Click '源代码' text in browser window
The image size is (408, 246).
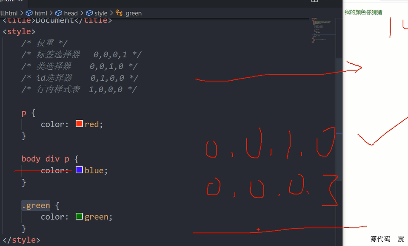click(x=380, y=239)
